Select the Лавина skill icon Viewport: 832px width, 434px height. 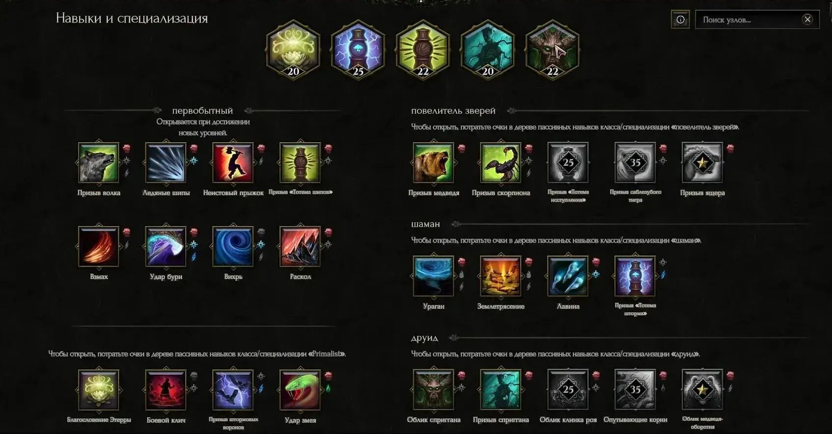pos(568,276)
